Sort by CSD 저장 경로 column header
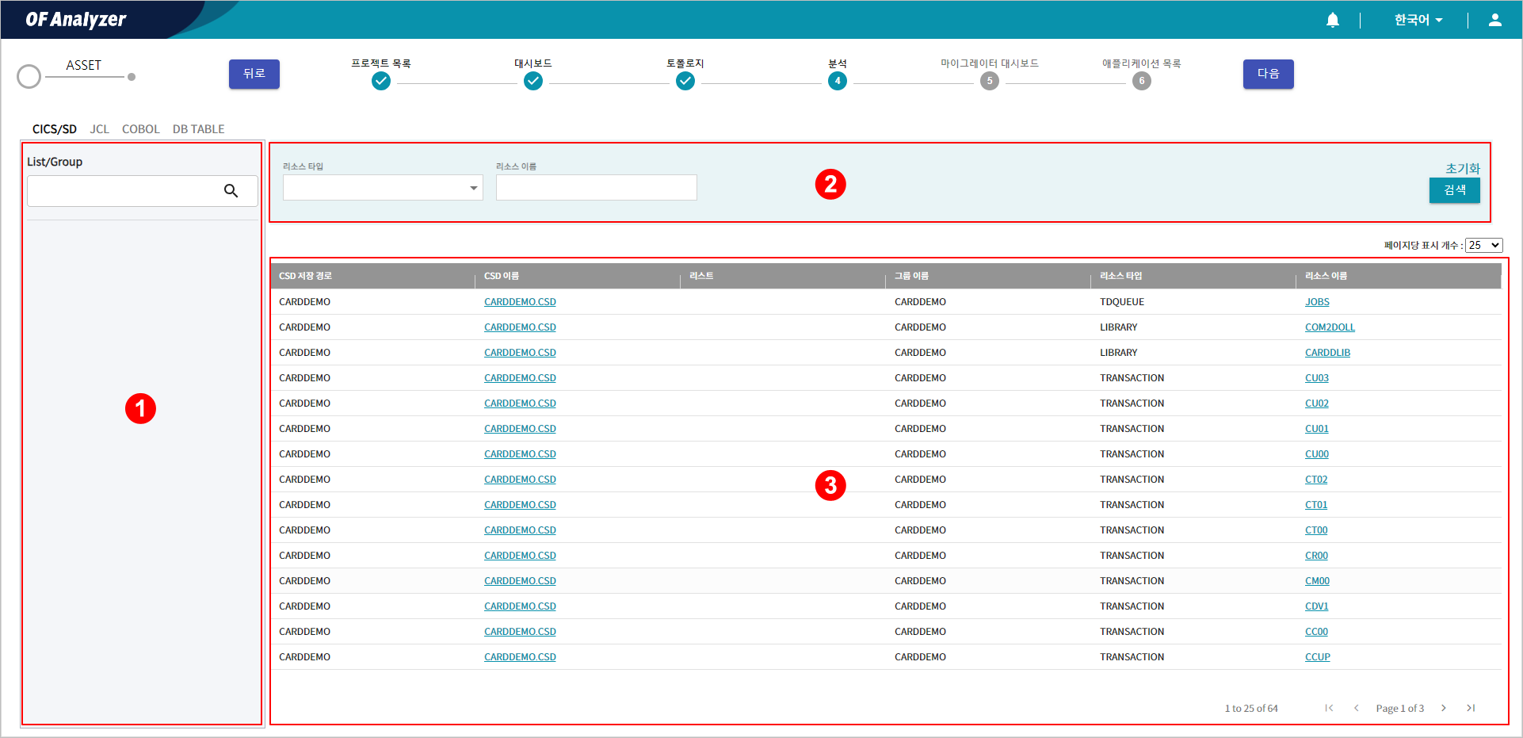Viewport: 1523px width, 738px height. tap(305, 276)
